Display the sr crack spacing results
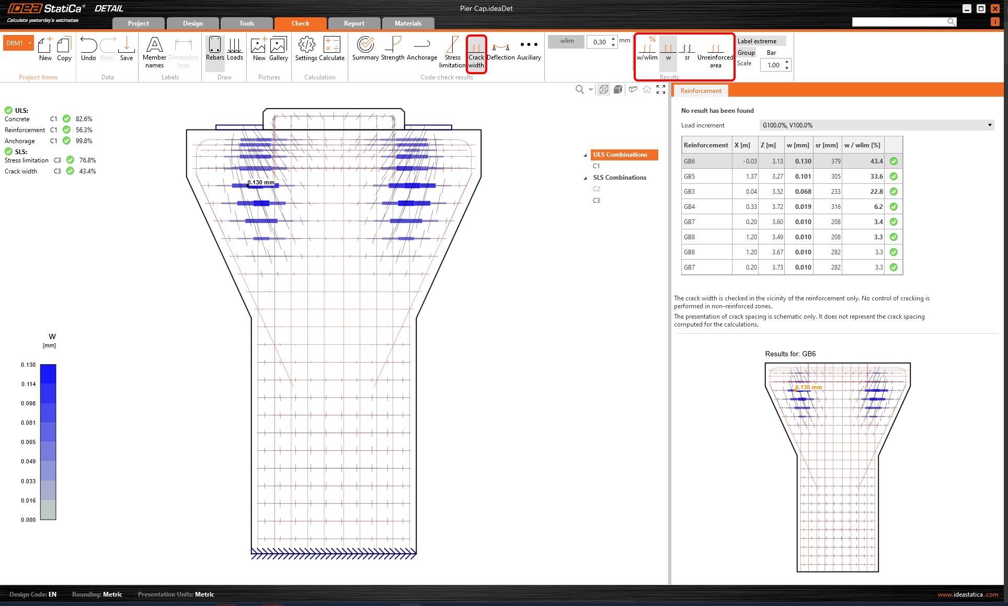1008x606 pixels. click(x=687, y=52)
